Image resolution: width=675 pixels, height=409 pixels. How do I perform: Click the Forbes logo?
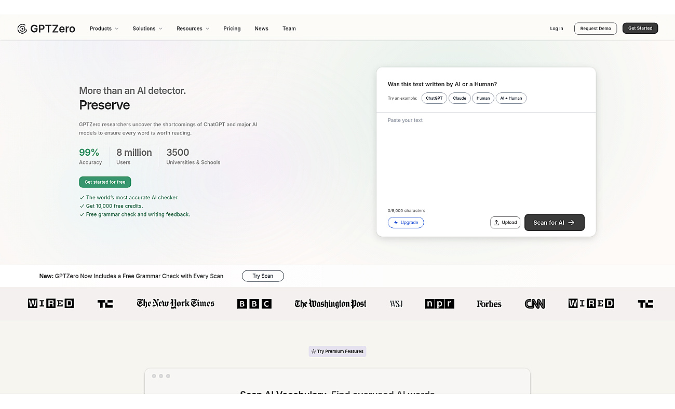(489, 304)
